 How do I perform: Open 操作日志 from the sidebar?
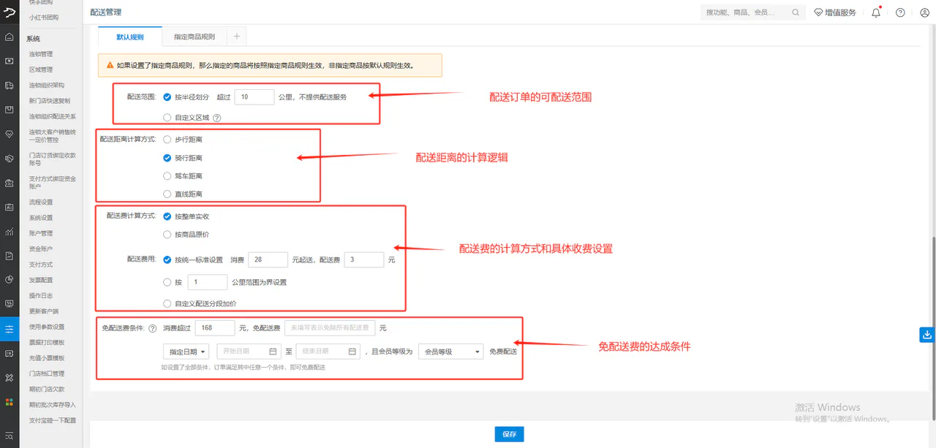pos(41,295)
